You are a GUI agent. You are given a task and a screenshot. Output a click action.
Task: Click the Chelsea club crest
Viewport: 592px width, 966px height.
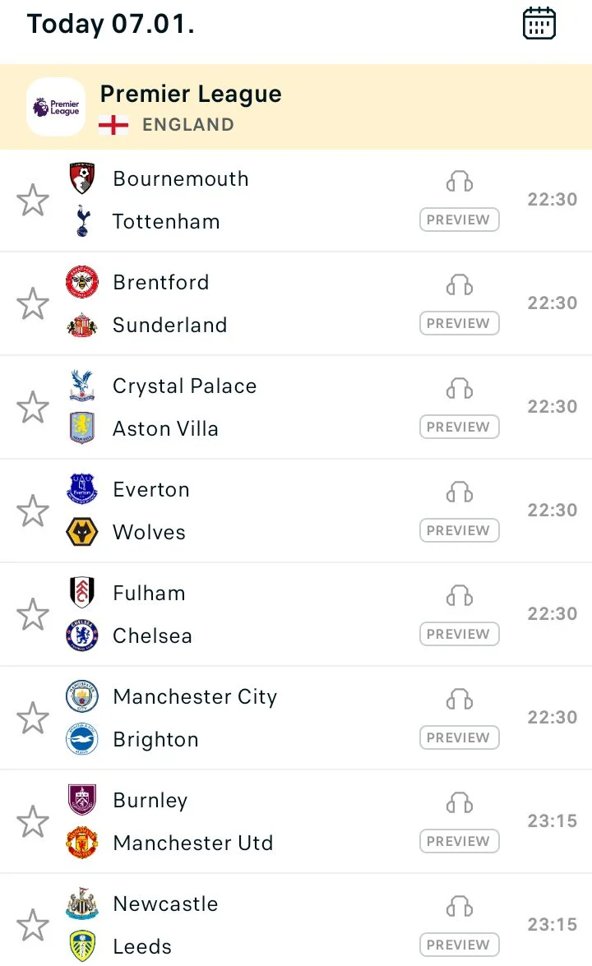[x=82, y=636]
